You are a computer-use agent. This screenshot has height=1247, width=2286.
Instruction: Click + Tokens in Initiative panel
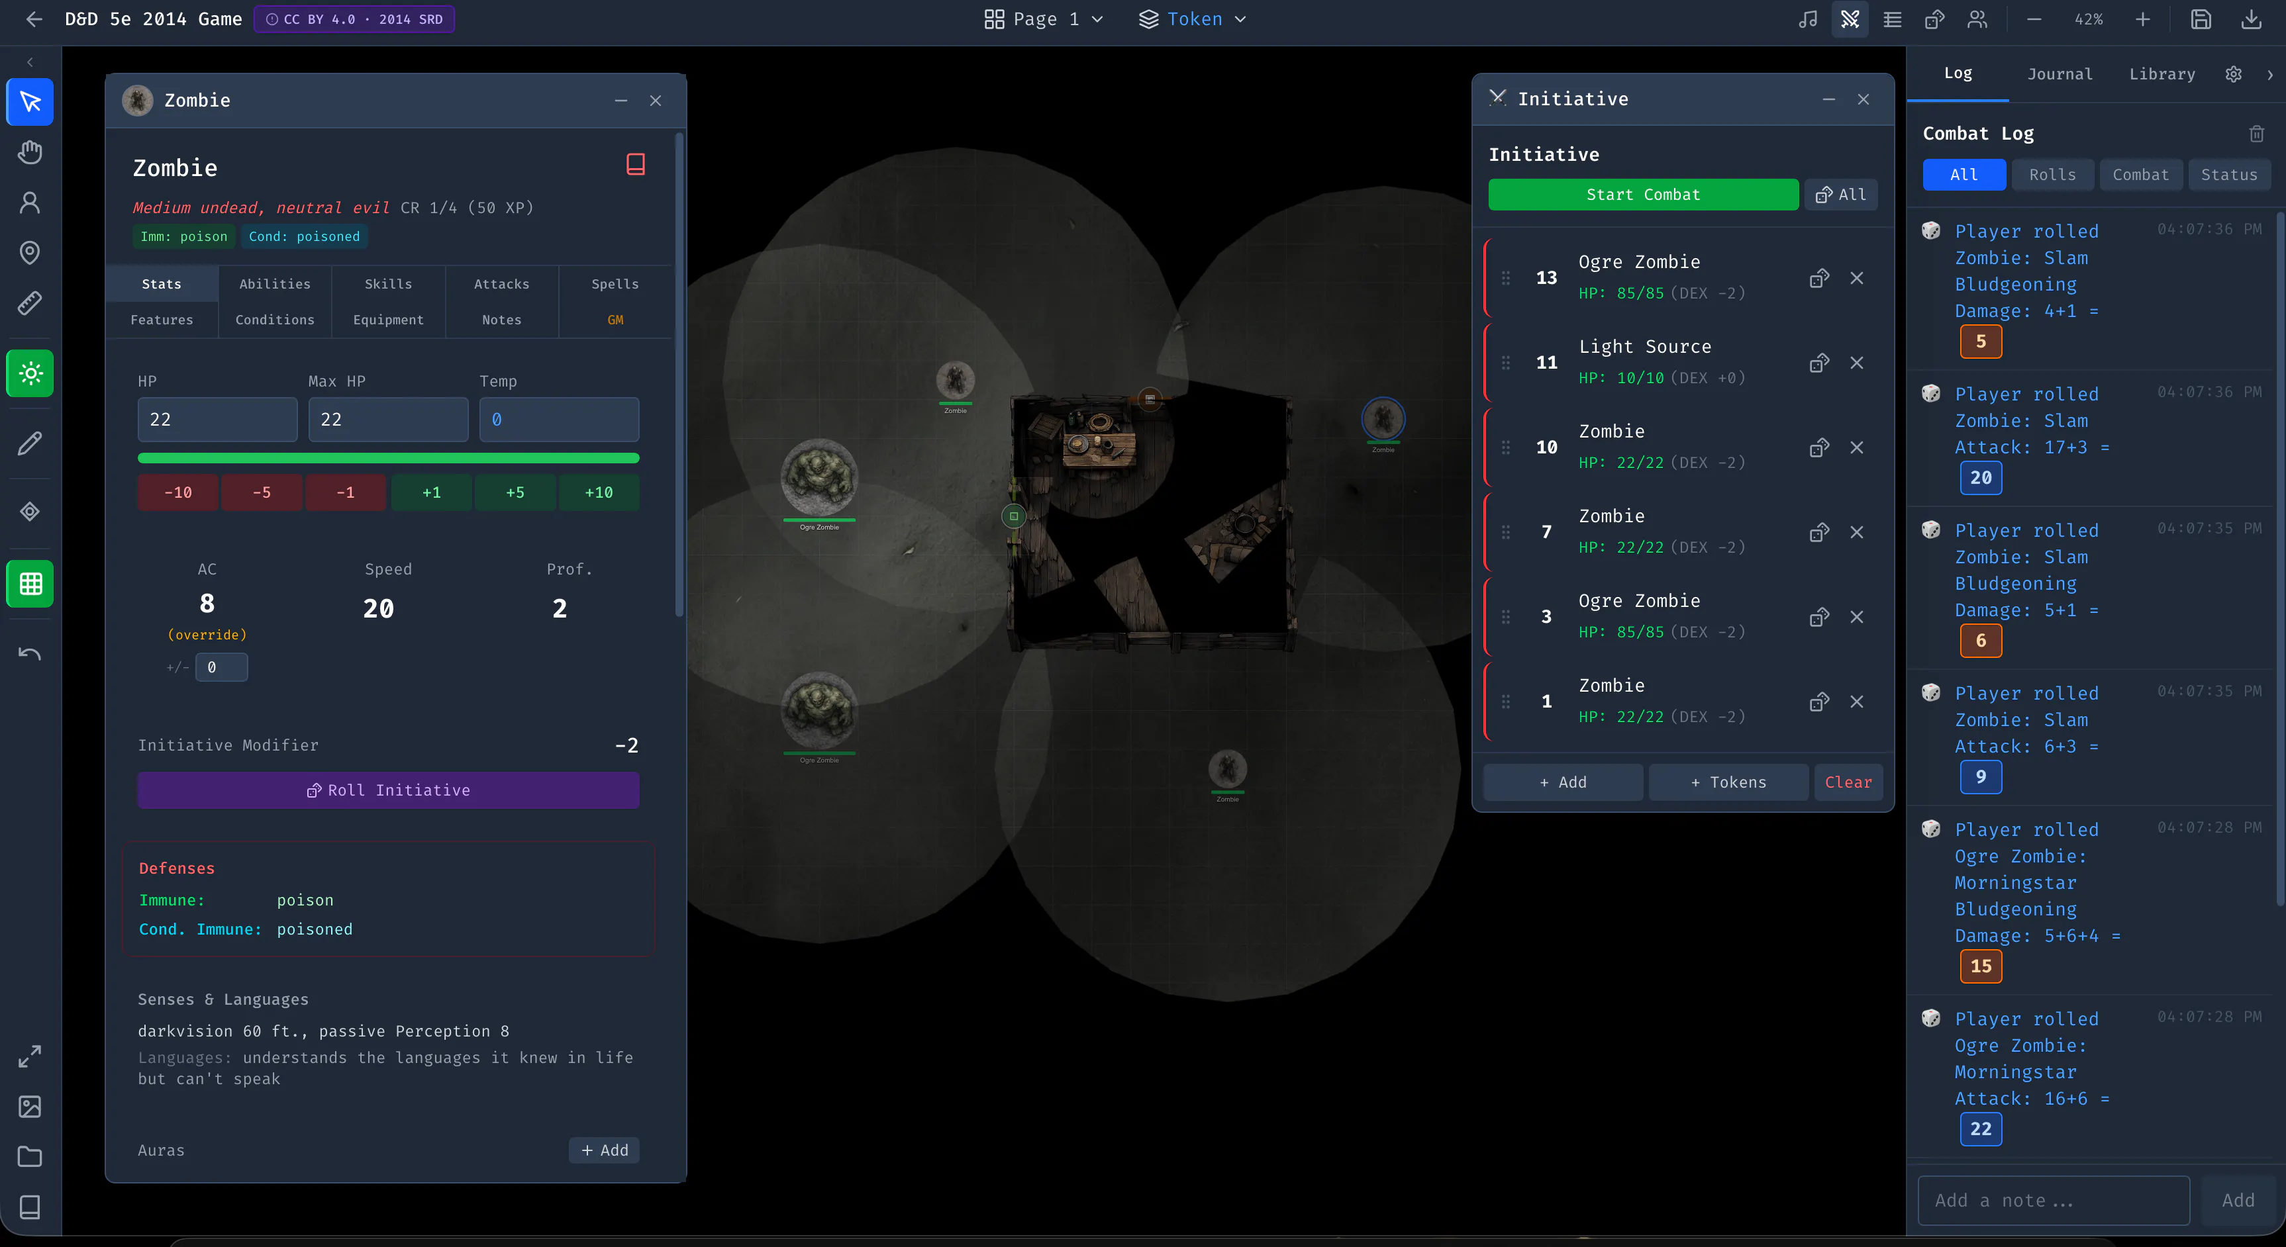1728,782
